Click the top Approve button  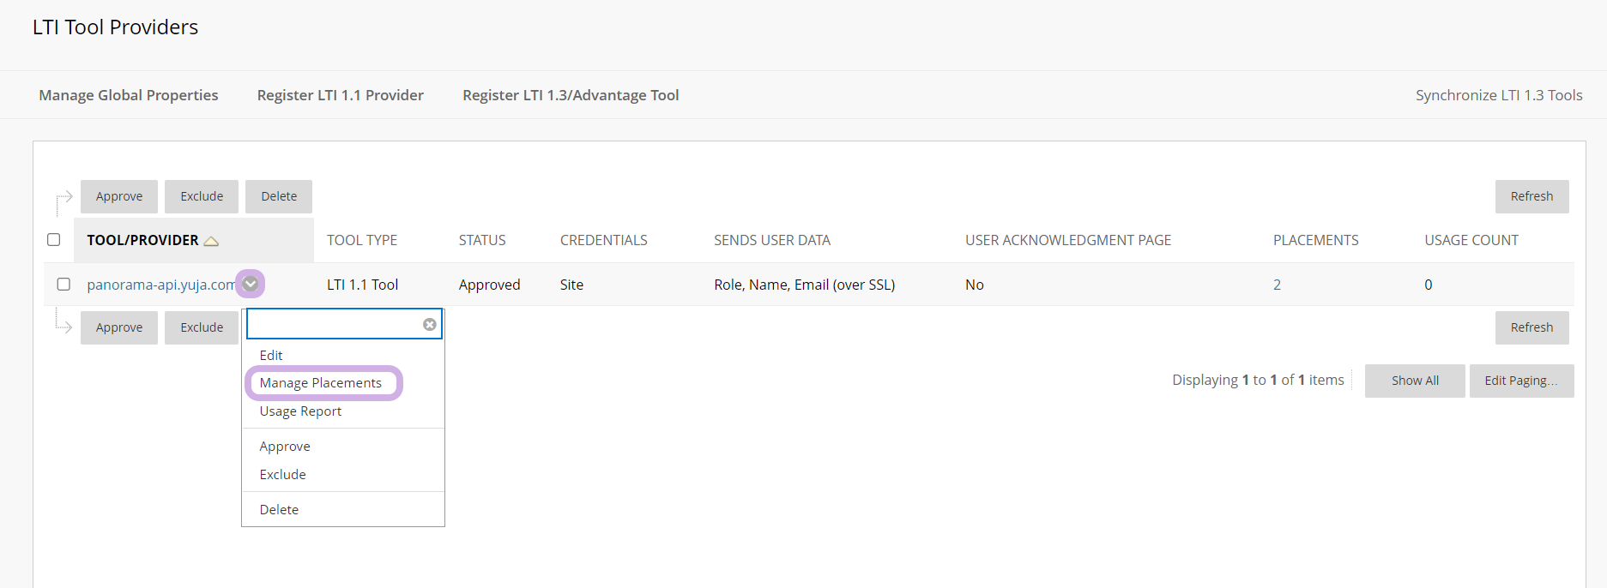119,196
